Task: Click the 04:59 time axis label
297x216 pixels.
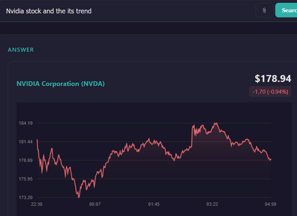Action: 270,204
